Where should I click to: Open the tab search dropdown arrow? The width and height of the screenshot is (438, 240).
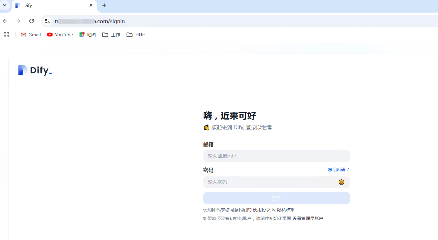point(5,5)
